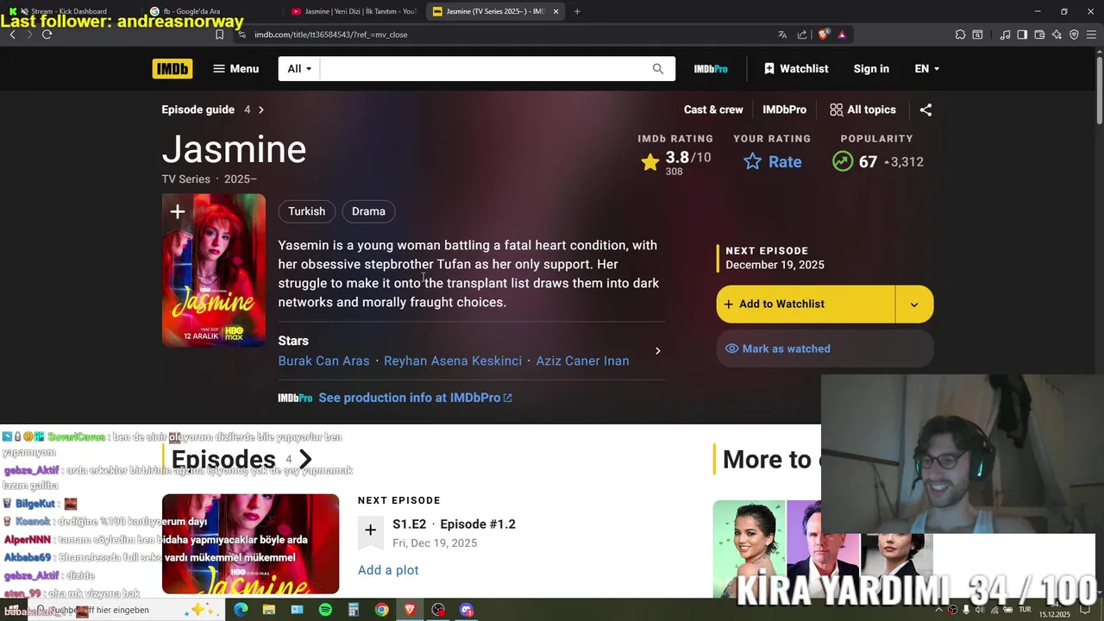Switch to the Google'da Ara tab
The width and height of the screenshot is (1104, 621).
point(191,11)
